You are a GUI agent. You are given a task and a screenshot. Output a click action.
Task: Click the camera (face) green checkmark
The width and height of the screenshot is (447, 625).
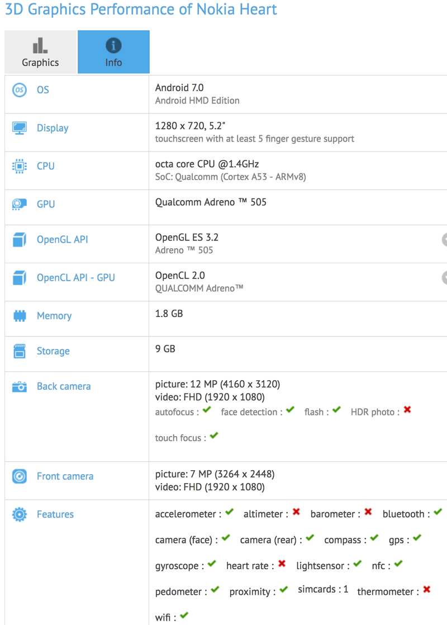226,538
